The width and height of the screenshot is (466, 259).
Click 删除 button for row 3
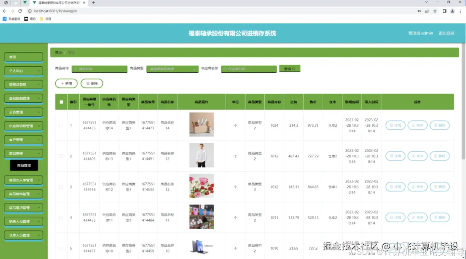pos(440,187)
